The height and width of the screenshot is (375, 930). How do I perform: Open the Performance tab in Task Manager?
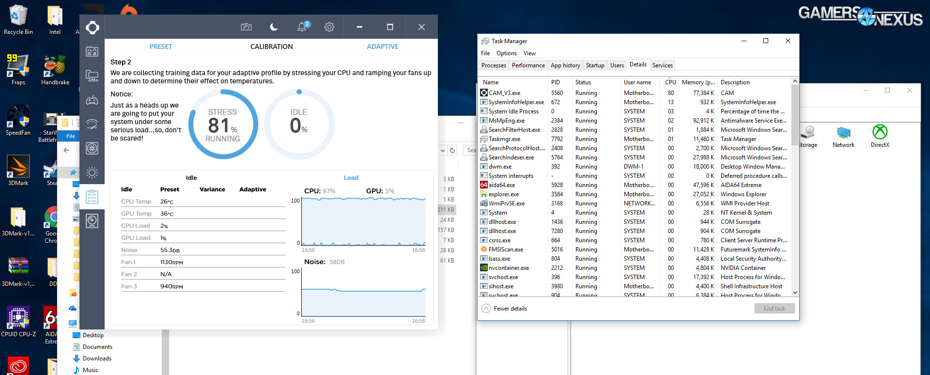(528, 65)
